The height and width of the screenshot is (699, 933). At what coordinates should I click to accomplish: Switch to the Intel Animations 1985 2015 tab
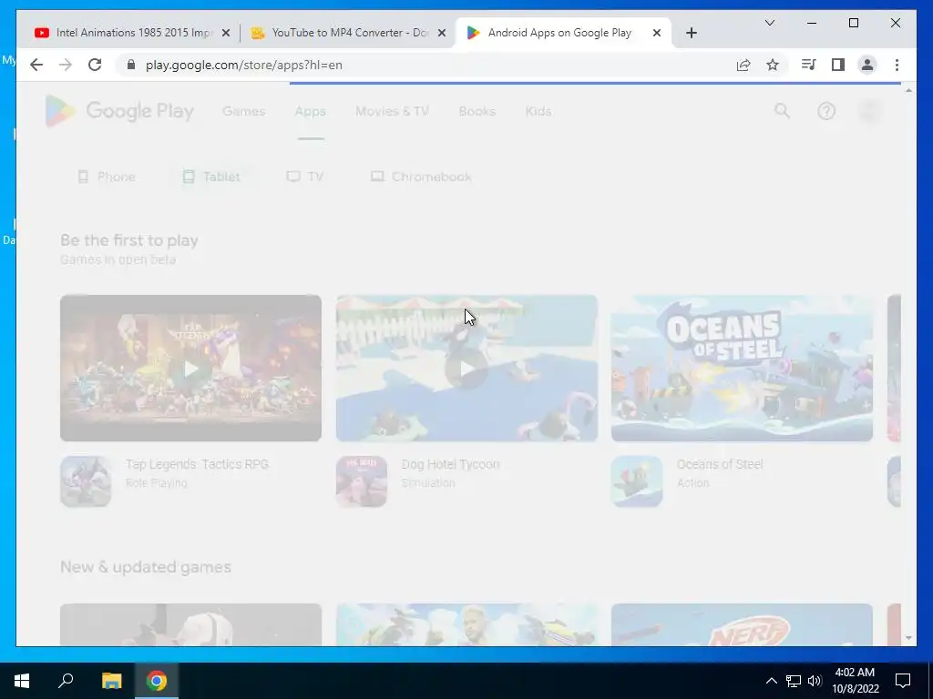point(133,33)
